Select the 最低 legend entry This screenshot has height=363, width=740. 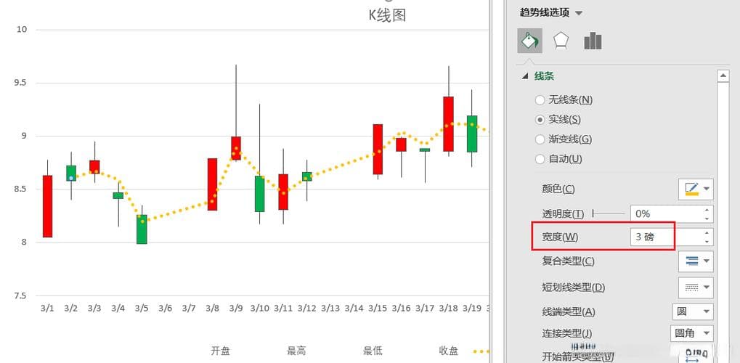tap(373, 351)
